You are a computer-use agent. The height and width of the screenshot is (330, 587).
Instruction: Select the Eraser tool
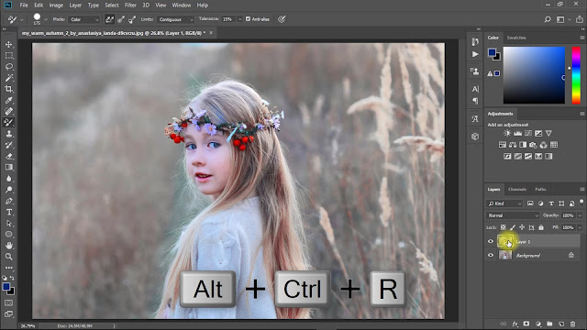pos(8,156)
